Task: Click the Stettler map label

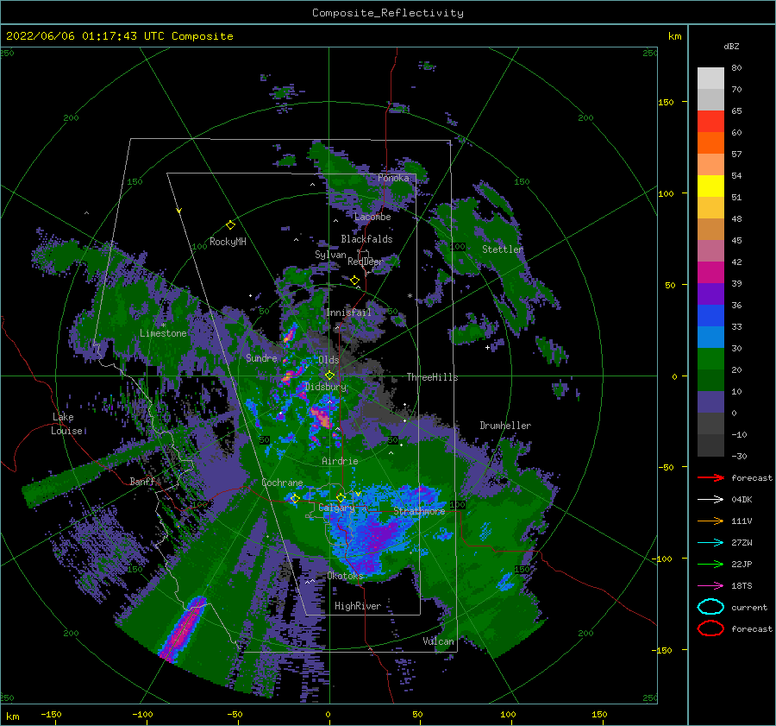Action: [x=503, y=249]
